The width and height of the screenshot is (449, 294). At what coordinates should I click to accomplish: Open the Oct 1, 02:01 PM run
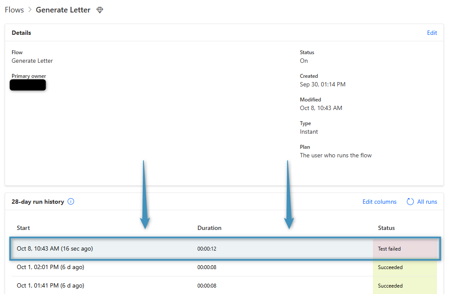click(x=50, y=267)
